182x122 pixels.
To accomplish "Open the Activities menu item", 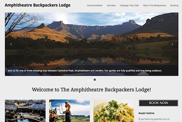I will click(x=111, y=5).
